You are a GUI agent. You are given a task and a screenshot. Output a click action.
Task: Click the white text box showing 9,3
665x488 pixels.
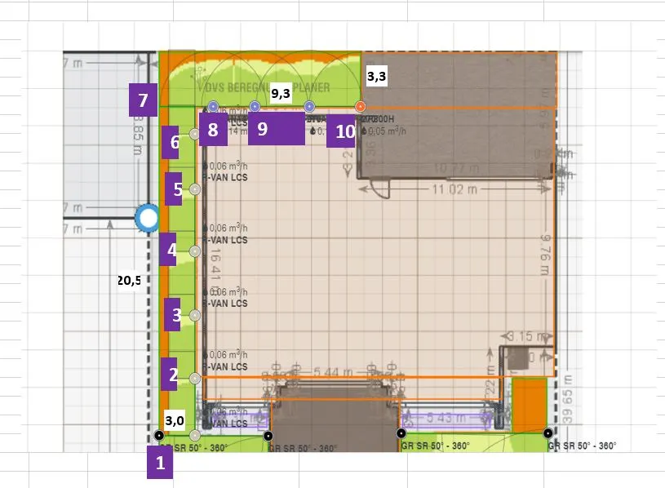tap(281, 94)
